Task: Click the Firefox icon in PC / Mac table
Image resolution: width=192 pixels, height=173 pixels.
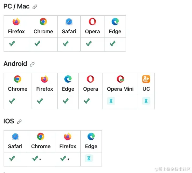Action: [16, 22]
